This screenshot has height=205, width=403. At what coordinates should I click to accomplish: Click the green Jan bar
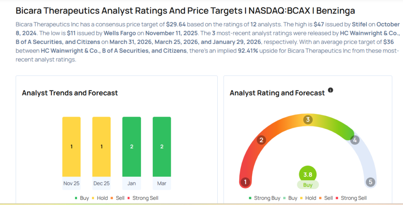[x=131, y=146]
